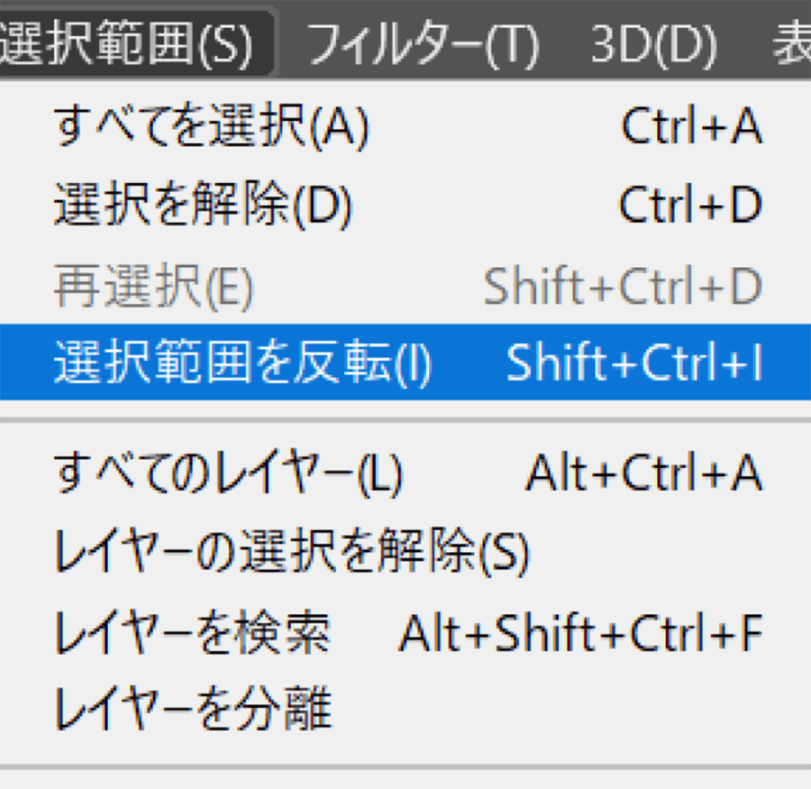Viewport: 811px width, 789px height.
Task: Open the 3D(D) menu
Action: pos(653,41)
